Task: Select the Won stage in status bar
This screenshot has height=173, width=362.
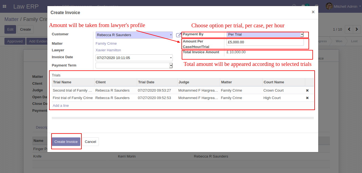Action: [x=339, y=41]
